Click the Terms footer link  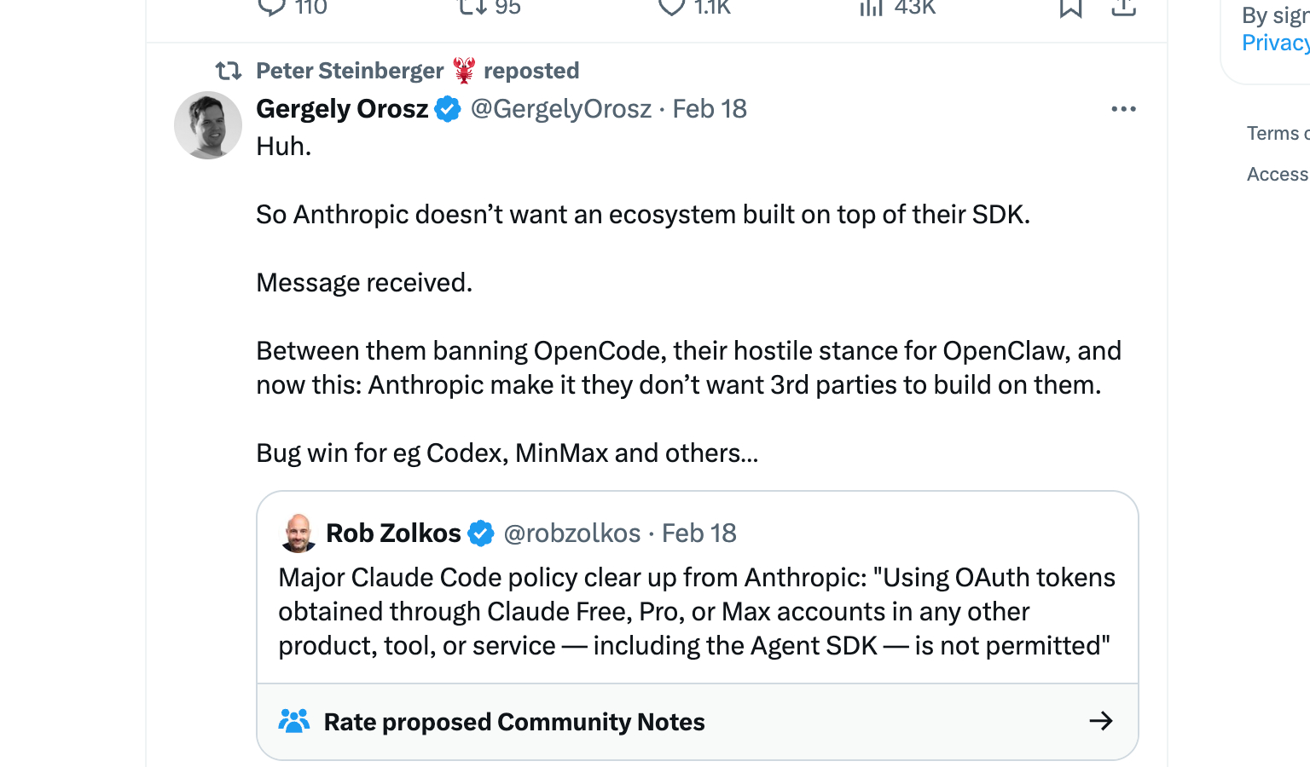(1277, 133)
